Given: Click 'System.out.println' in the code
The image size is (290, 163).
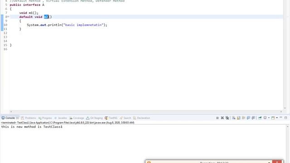Looking at the screenshot, I should [x=44, y=25].
